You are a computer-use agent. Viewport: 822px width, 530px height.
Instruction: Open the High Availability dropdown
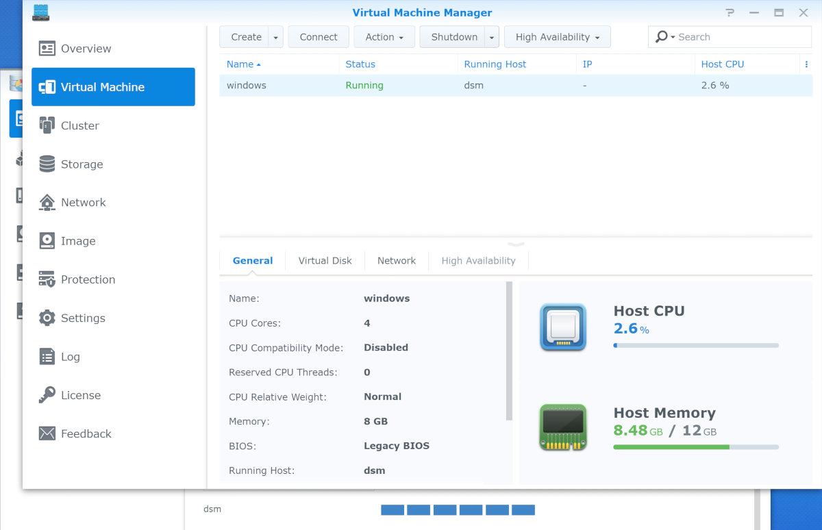(557, 37)
